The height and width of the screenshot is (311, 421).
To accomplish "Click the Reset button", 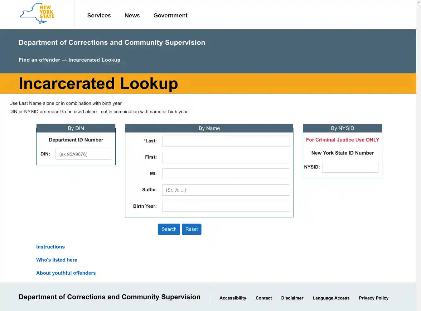I will click(191, 229).
